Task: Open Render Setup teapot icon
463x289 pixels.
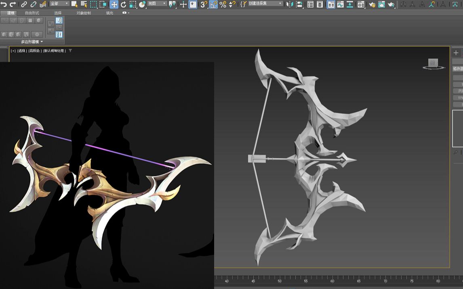Action: click(372, 4)
